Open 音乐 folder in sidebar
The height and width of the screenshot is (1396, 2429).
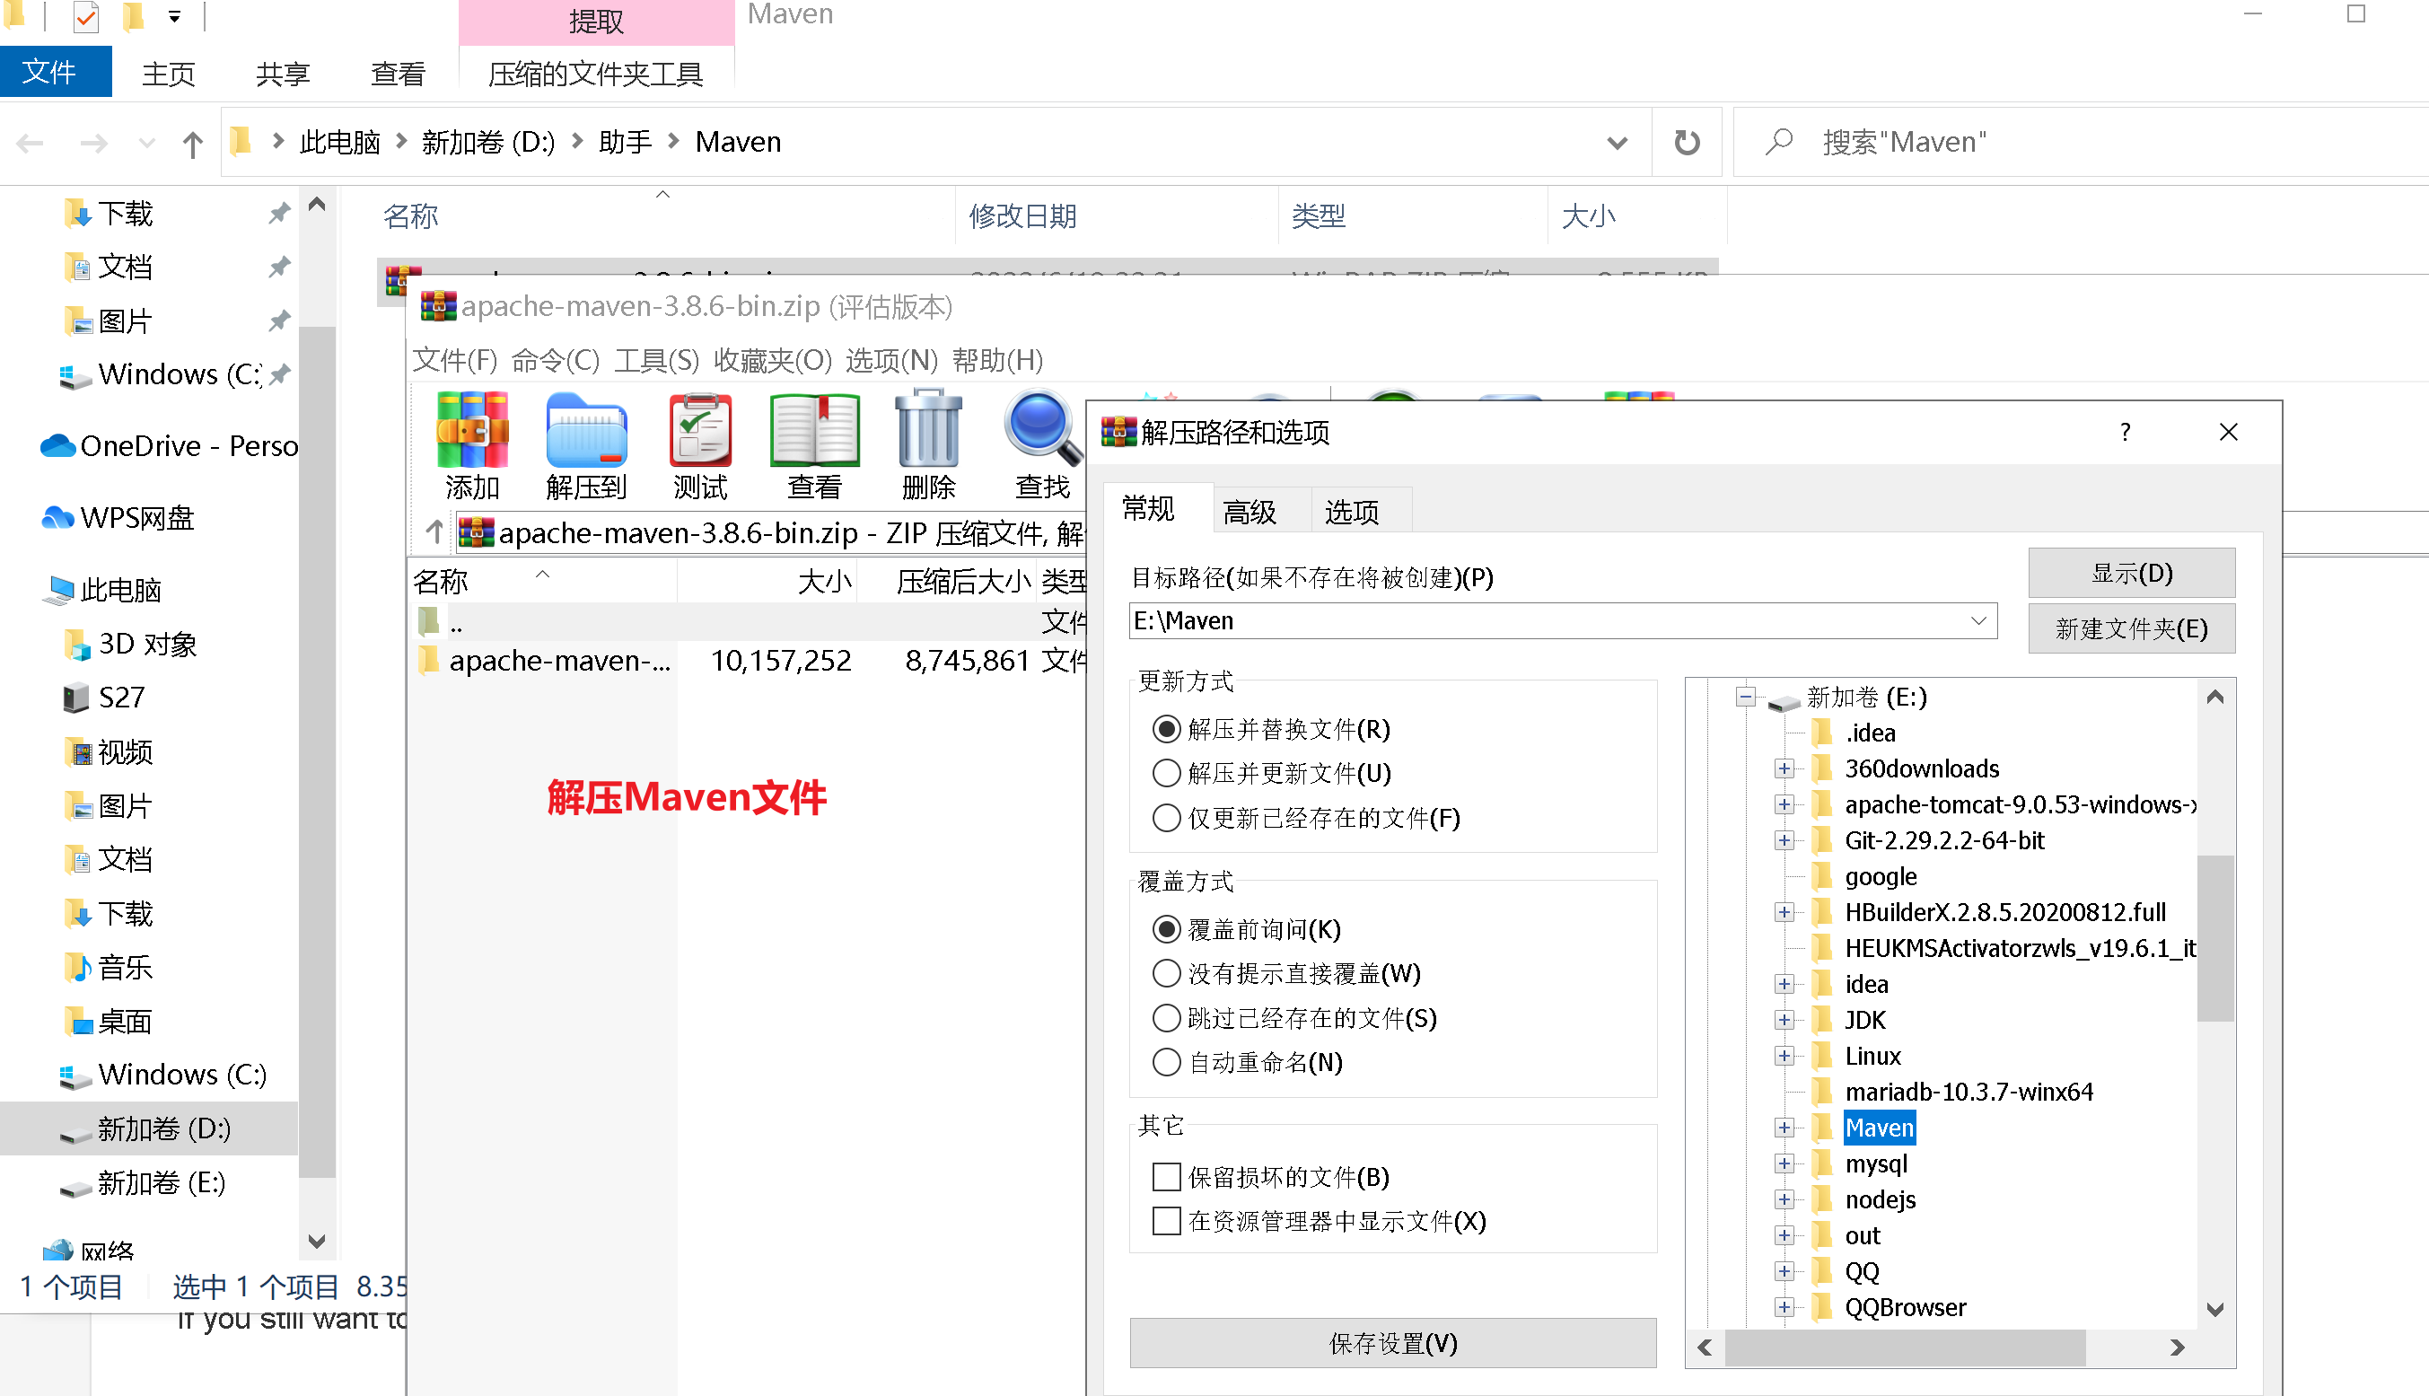(x=108, y=967)
